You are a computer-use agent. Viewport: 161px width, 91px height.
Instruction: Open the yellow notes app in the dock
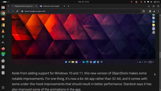pyautogui.click(x=3, y=25)
